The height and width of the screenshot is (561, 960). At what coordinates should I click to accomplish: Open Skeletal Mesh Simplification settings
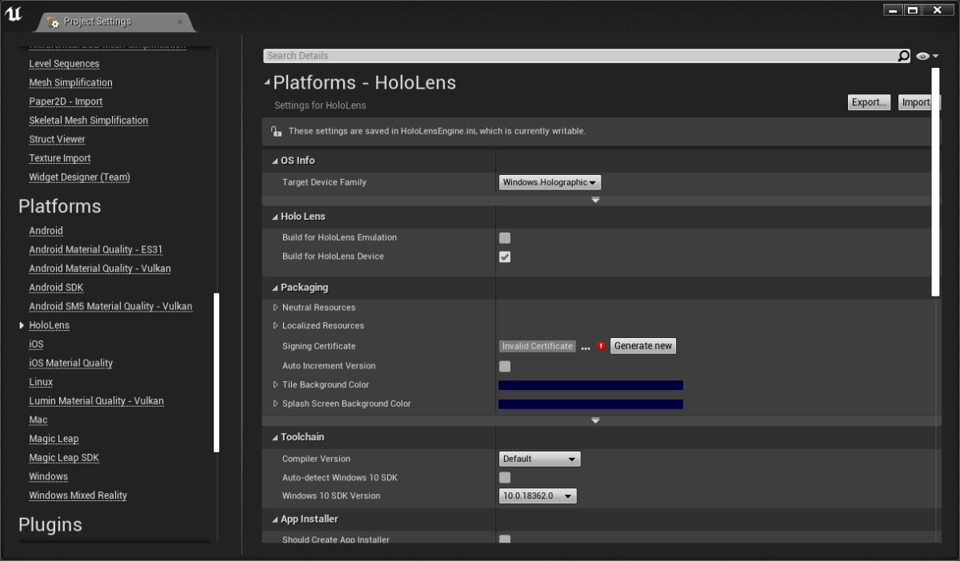tap(88, 121)
